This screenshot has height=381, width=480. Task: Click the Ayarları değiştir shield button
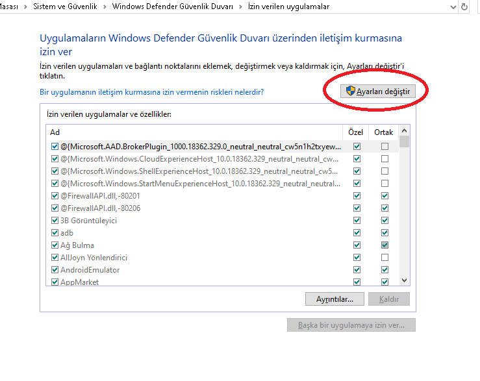pos(378,92)
